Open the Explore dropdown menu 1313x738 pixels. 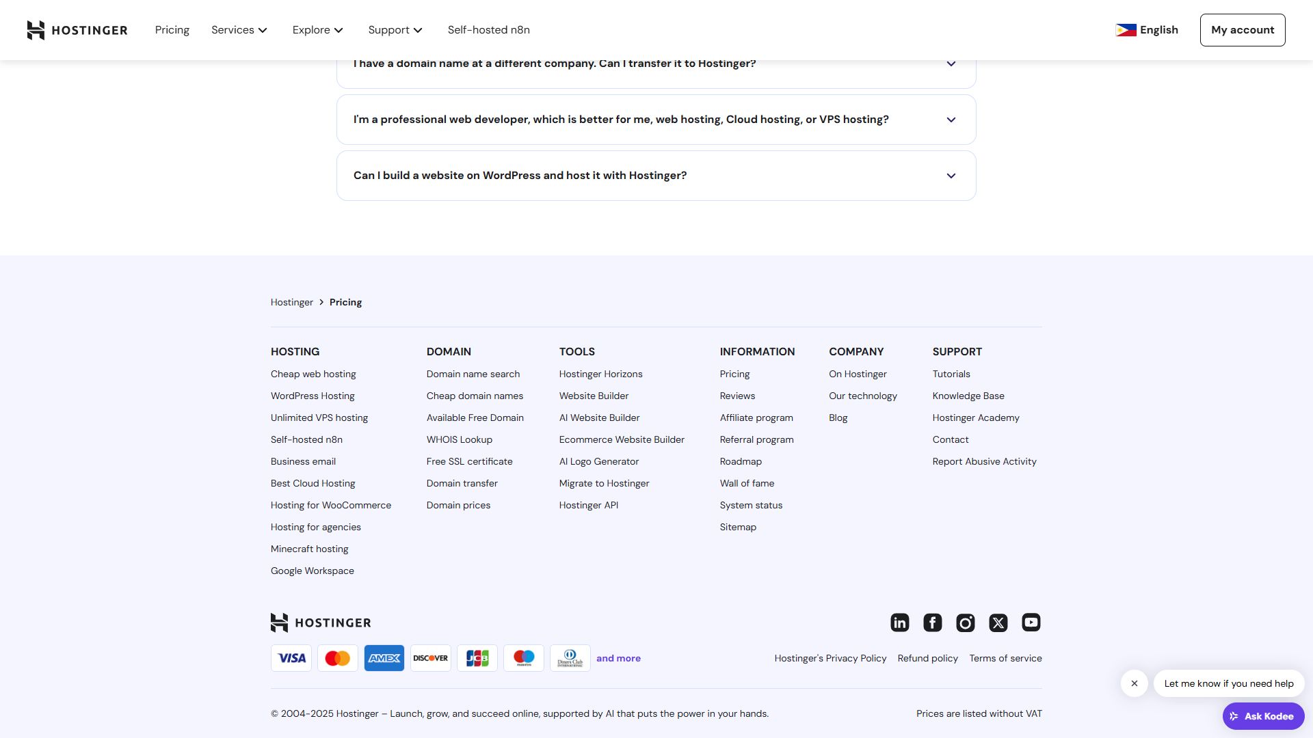[x=317, y=30]
